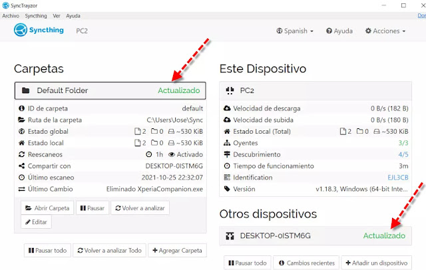The height and width of the screenshot is (270, 426).
Task: Click the share icon next to Compartir con
Action: coord(21,166)
